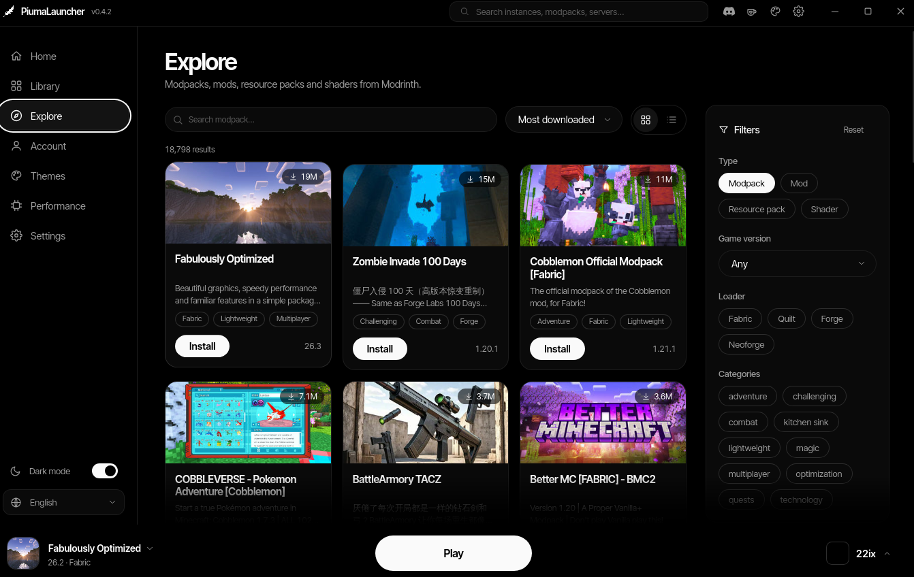Switch to grid view layout
This screenshot has width=914, height=577.
pyautogui.click(x=646, y=120)
